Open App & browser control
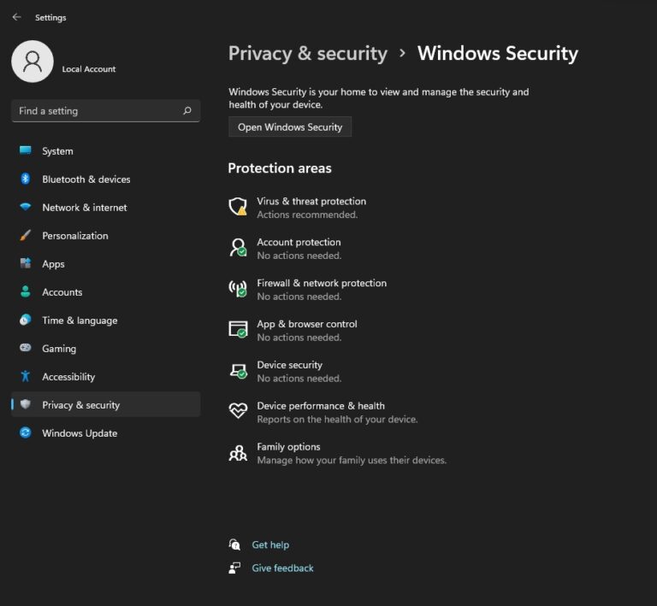The height and width of the screenshot is (606, 657). (307, 324)
